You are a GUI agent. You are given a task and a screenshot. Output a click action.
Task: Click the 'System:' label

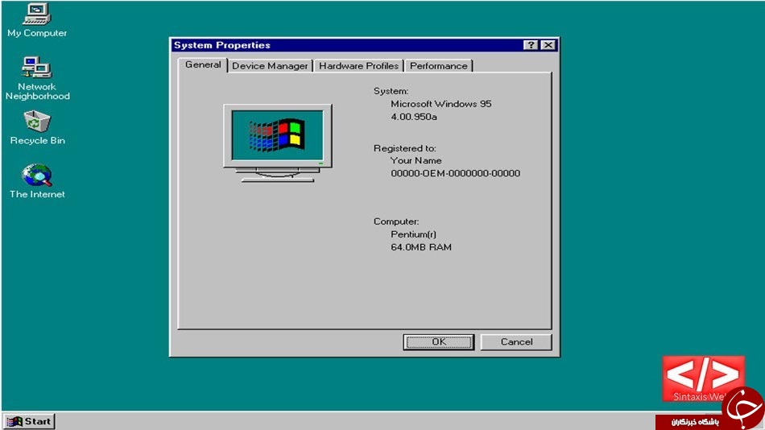click(391, 91)
